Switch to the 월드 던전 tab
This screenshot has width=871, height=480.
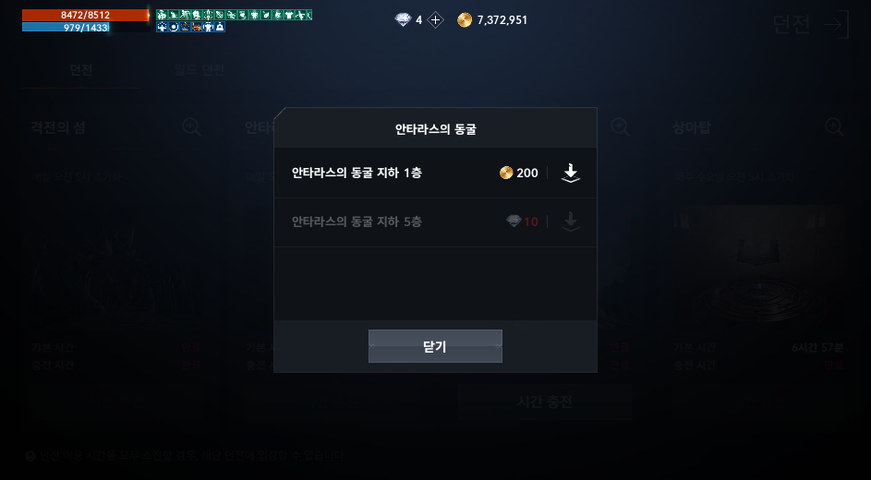coord(199,70)
